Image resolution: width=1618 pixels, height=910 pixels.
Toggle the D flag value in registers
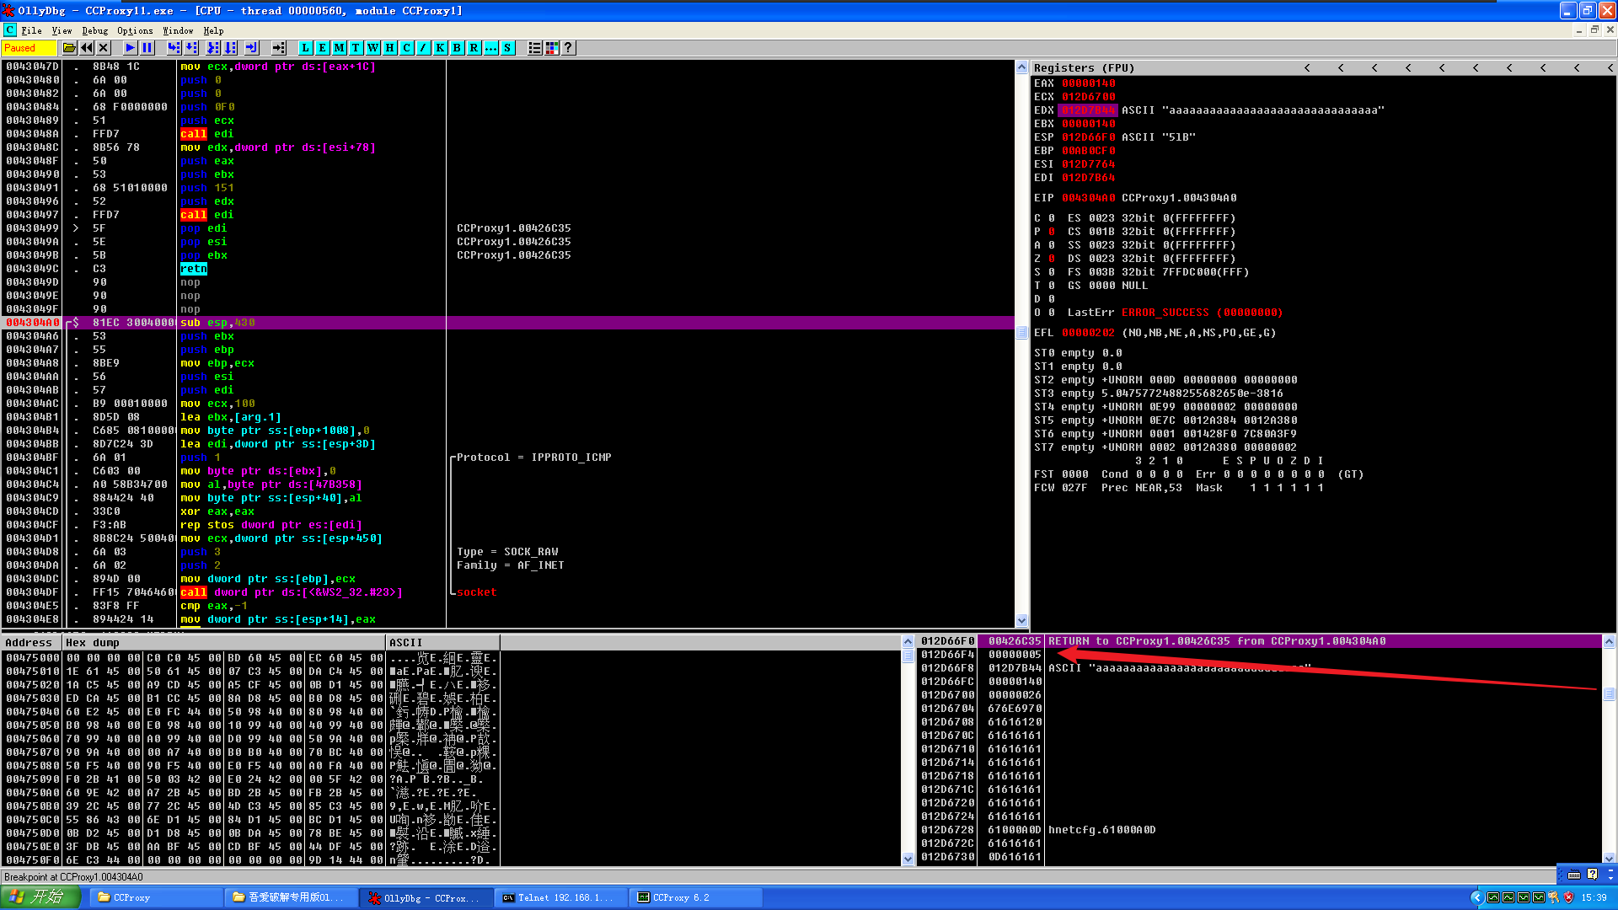1052,299
